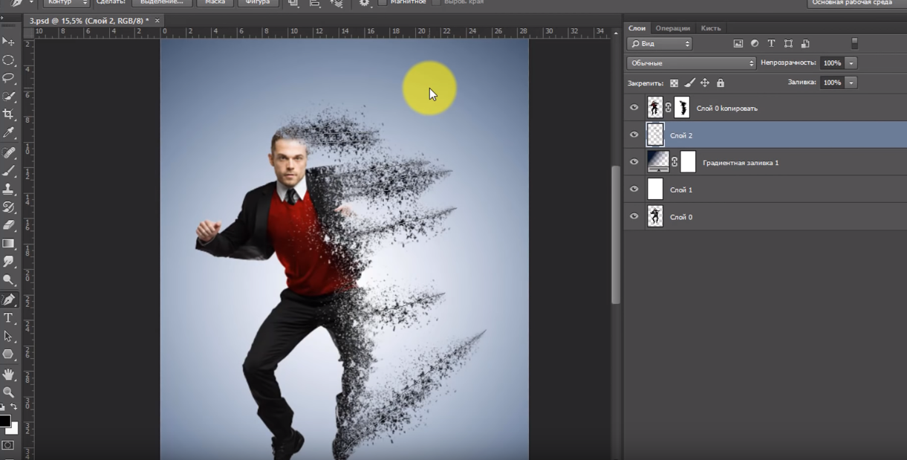907x460 pixels.
Task: Select the Pen tool
Action: (x=8, y=299)
